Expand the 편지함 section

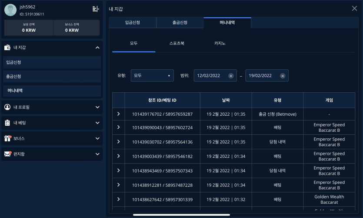[97, 154]
